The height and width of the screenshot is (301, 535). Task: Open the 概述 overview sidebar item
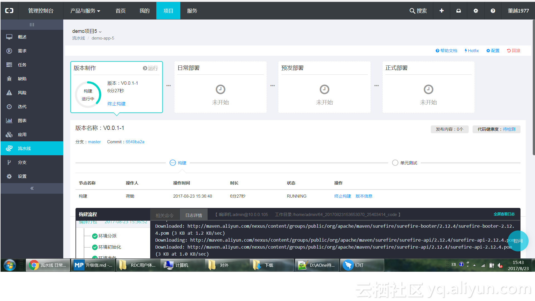click(x=32, y=37)
